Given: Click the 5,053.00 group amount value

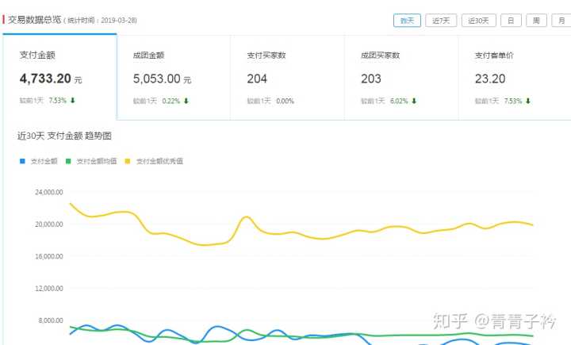Looking at the screenshot, I should pyautogui.click(x=156, y=79).
